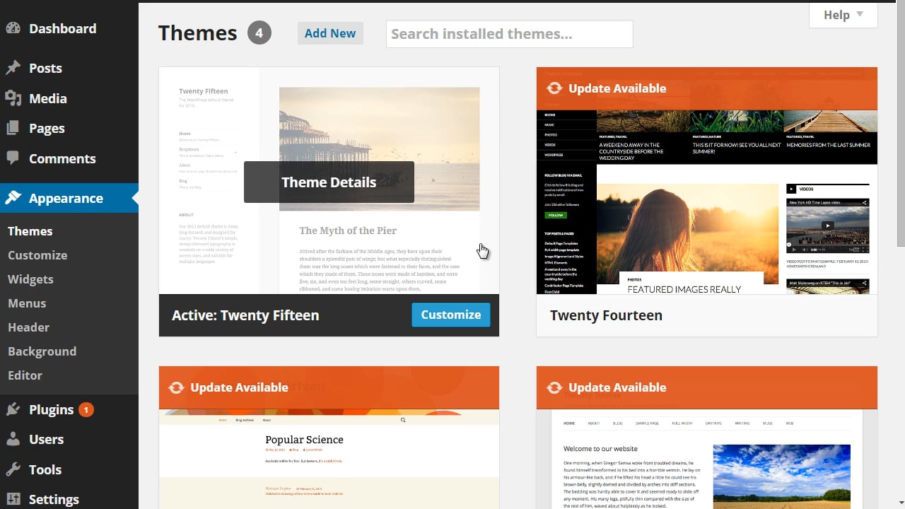Select the Posts pushpin icon
This screenshot has height=509, width=905.
tap(16, 68)
